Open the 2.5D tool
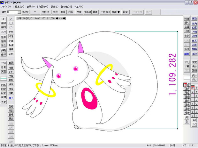Viewport: 198px width, 148px height. click(4, 63)
